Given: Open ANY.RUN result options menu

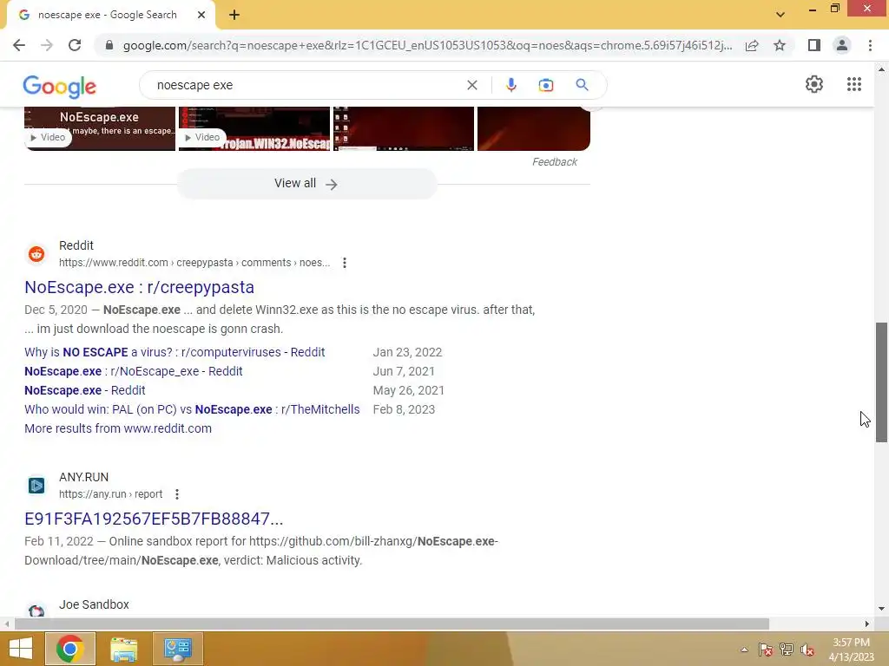Looking at the screenshot, I should [x=177, y=494].
